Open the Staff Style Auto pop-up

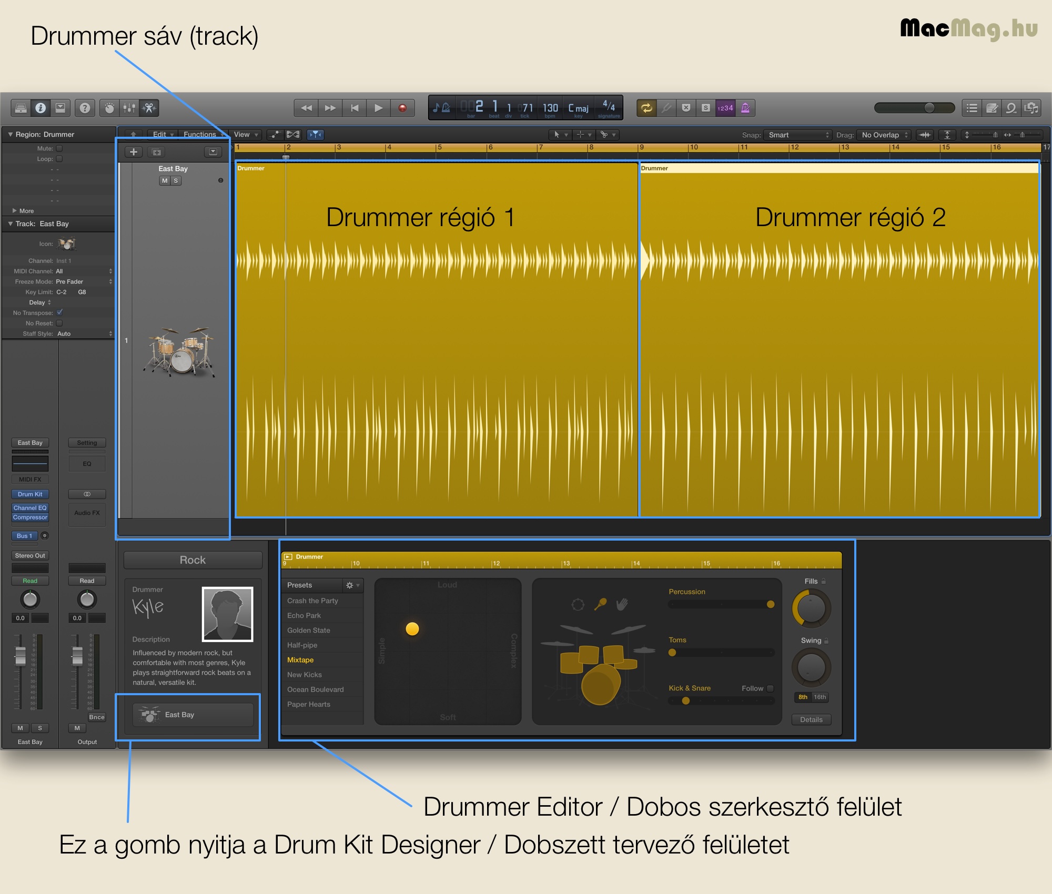[x=84, y=333]
